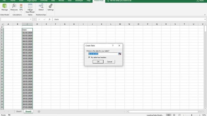Click the cancel entry X in formula bar

[x=39, y=19]
